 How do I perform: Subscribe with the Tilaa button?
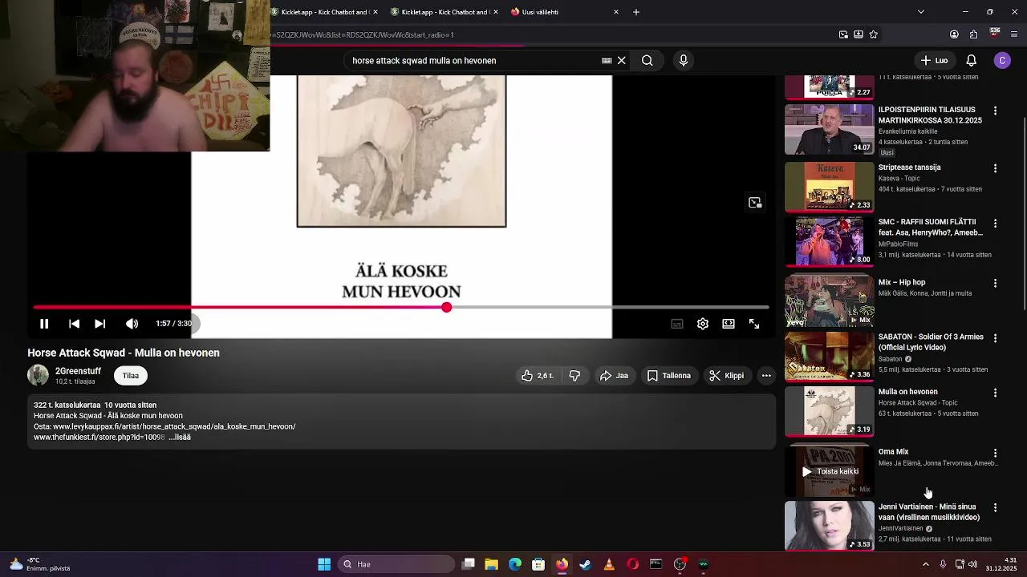click(131, 375)
